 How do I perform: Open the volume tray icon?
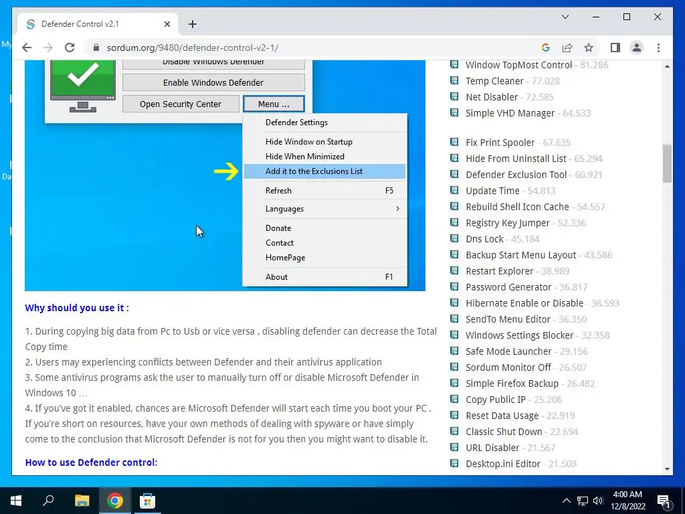[598, 501]
